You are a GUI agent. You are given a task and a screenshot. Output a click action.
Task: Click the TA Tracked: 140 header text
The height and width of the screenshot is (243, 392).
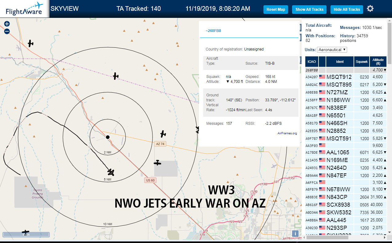(139, 9)
